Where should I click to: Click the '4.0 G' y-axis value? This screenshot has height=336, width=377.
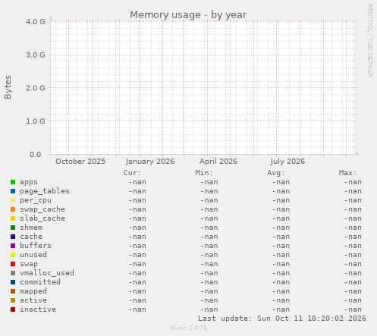click(36, 22)
